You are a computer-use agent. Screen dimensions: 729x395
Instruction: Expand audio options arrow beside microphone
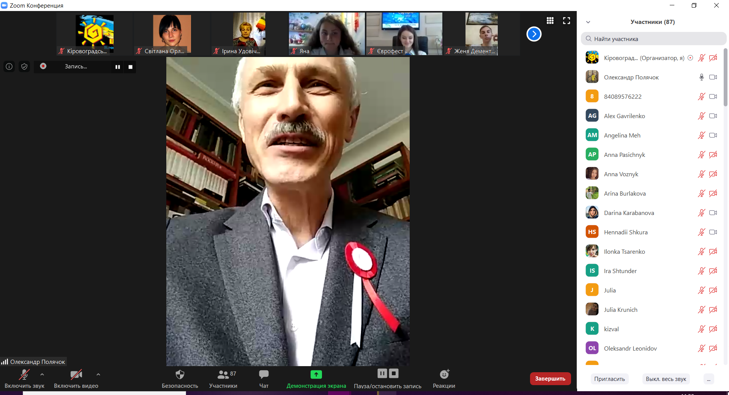42,374
